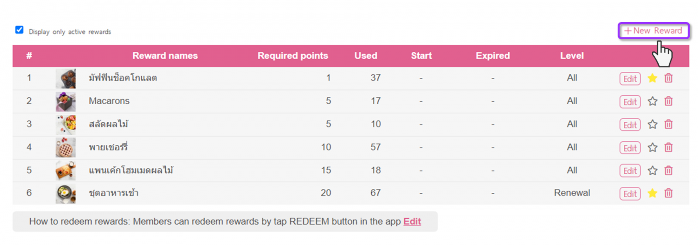Open Edit for the Renewal level reward
The height and width of the screenshot is (245, 698).
(x=630, y=194)
